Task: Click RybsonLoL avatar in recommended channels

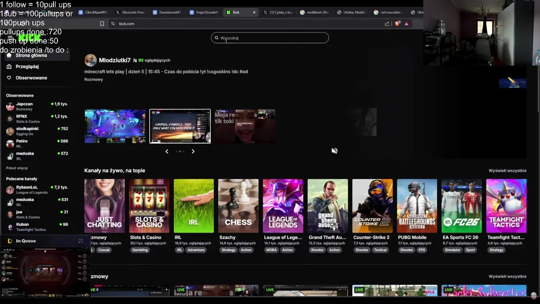Action: [x=10, y=190]
